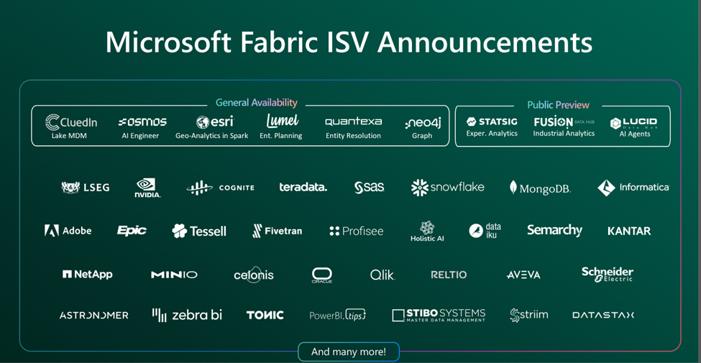
Task: Click the 'Entity Resolution' caption
Action: point(353,136)
